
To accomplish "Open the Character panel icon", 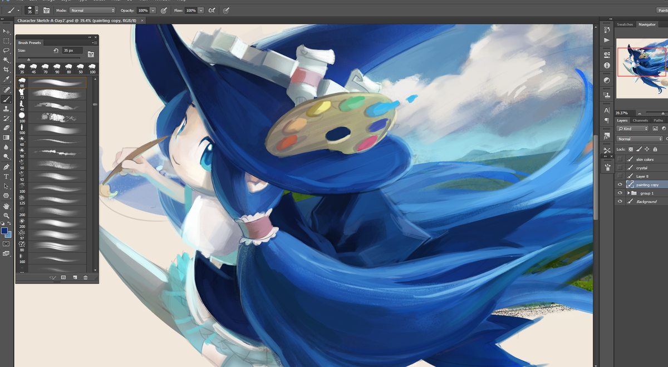I will (x=607, y=110).
